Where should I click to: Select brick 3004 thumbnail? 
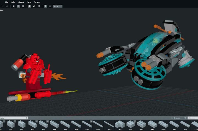(11, 124)
